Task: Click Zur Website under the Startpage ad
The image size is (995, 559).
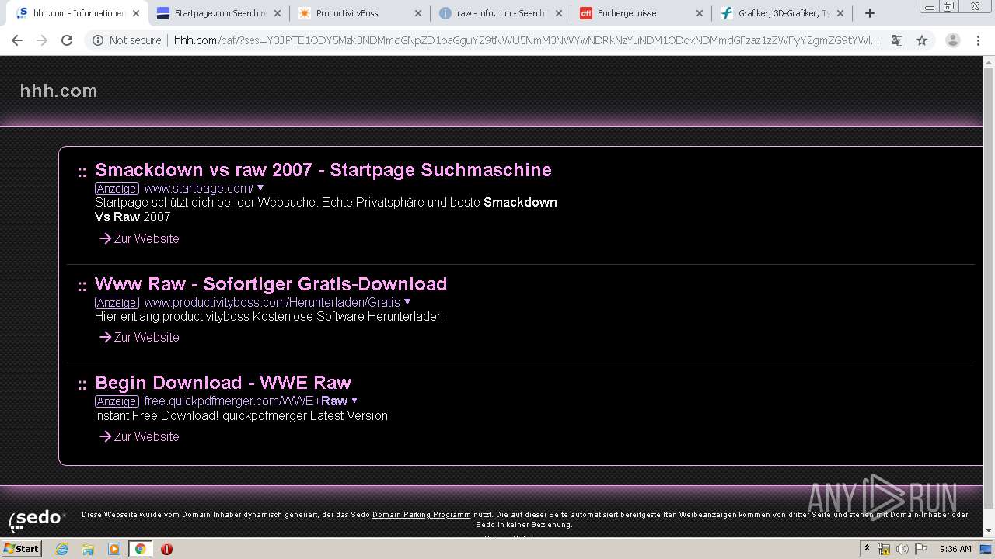Action: [x=139, y=239]
